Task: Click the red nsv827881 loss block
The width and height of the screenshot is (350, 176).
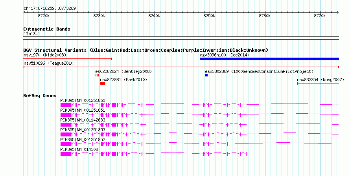Action: coord(103,83)
